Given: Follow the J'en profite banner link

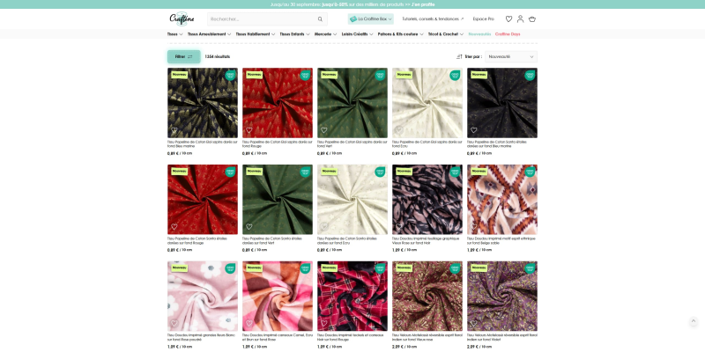Looking at the screenshot, I should pyautogui.click(x=423, y=4).
